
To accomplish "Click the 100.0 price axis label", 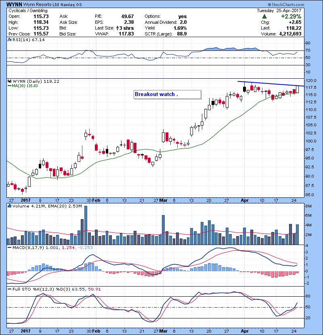I will 311,141.
